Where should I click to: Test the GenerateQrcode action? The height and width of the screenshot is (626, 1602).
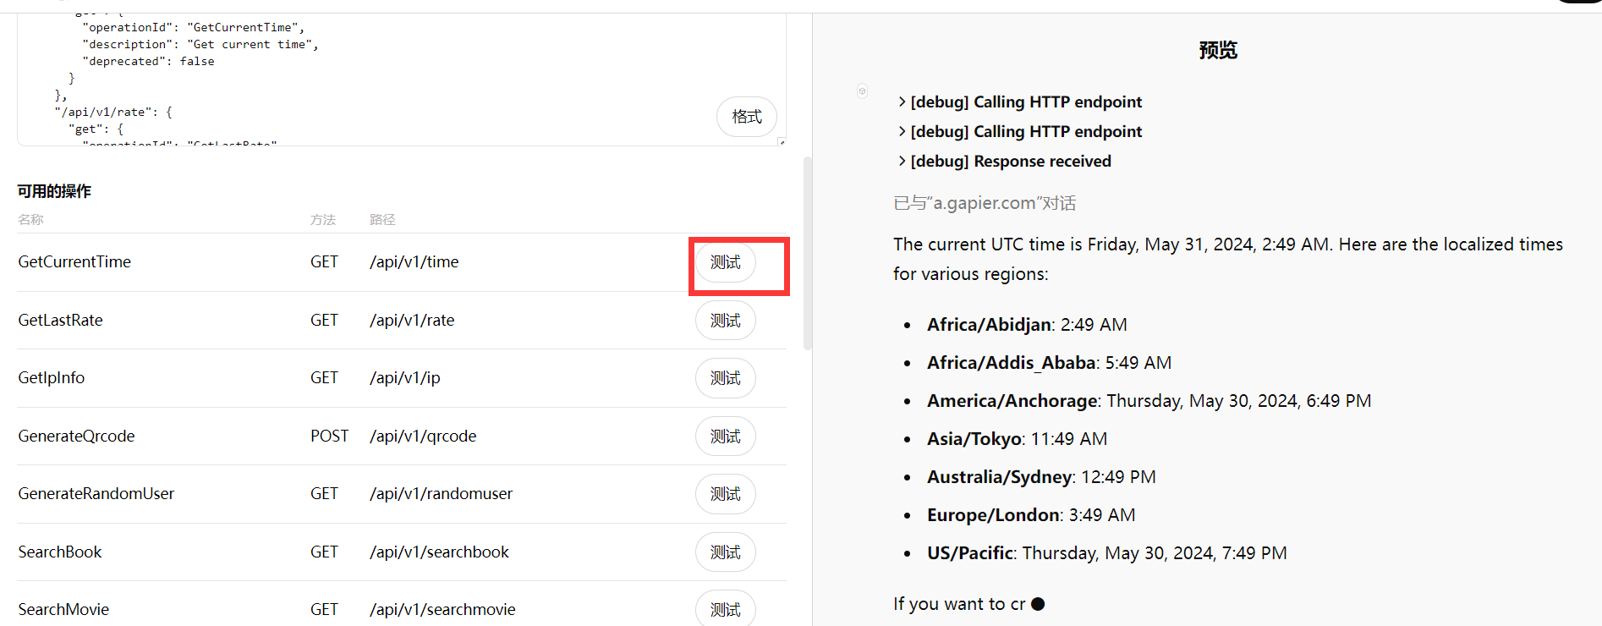tap(725, 437)
